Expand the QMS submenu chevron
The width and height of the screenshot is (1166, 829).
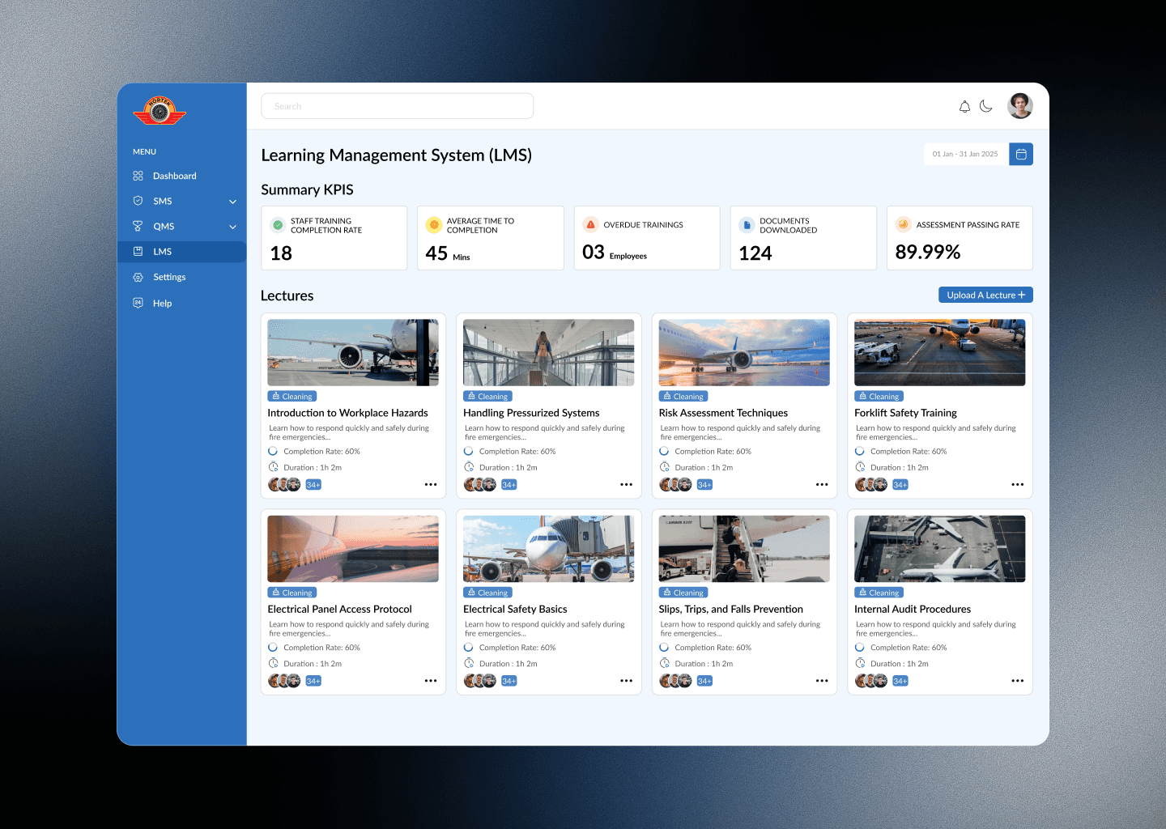233,227
